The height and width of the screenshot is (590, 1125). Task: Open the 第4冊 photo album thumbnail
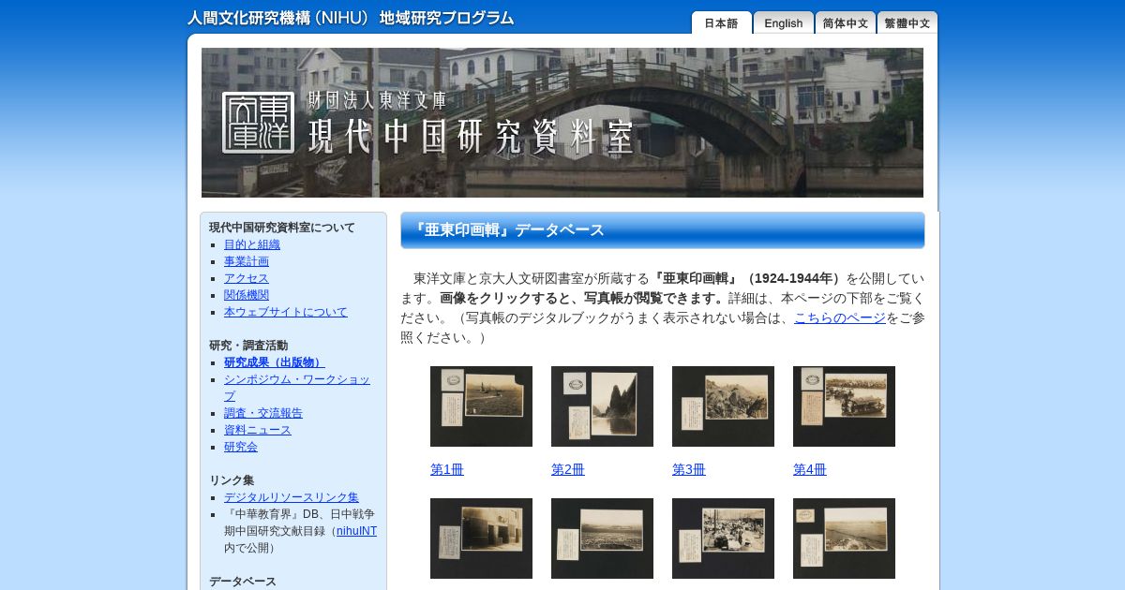[x=844, y=406]
